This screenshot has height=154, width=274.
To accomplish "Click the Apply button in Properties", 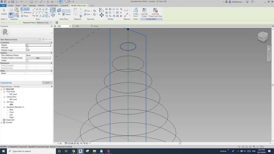I will (47, 83).
